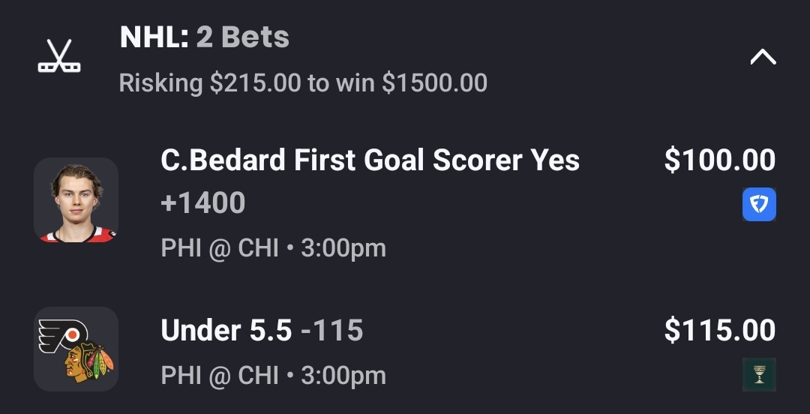Click the 3:00pm game time on the Under bet

[x=343, y=376]
